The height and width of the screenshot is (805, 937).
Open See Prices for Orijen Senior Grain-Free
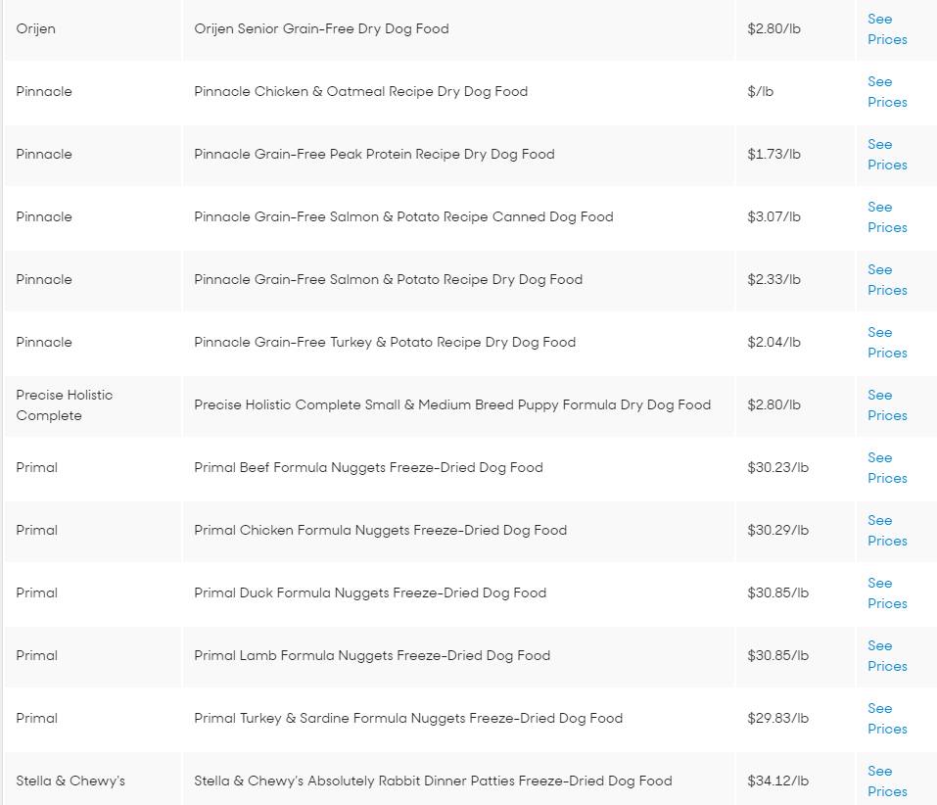click(887, 29)
